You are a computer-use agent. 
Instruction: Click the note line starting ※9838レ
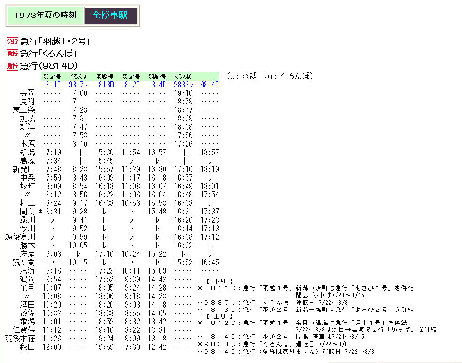point(273,344)
